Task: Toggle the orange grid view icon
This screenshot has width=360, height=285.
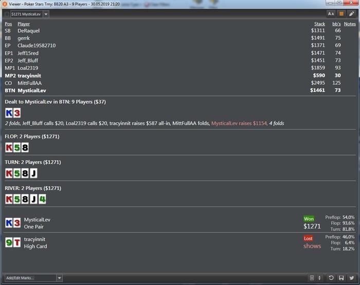Action: coord(341,14)
